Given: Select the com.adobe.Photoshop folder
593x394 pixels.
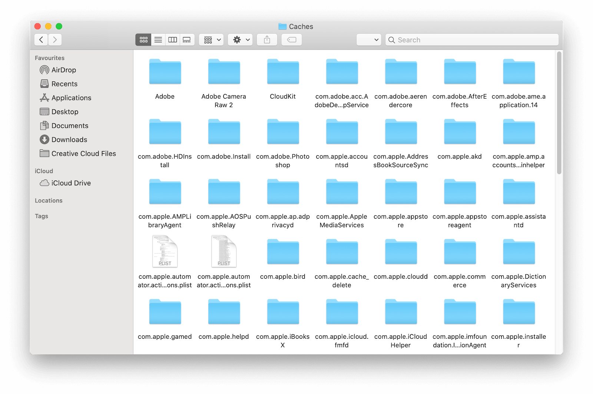Looking at the screenshot, I should [x=283, y=132].
